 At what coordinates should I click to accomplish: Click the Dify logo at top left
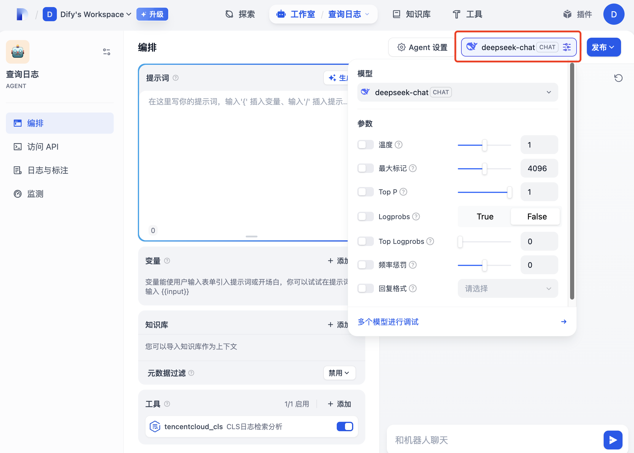[x=22, y=14]
